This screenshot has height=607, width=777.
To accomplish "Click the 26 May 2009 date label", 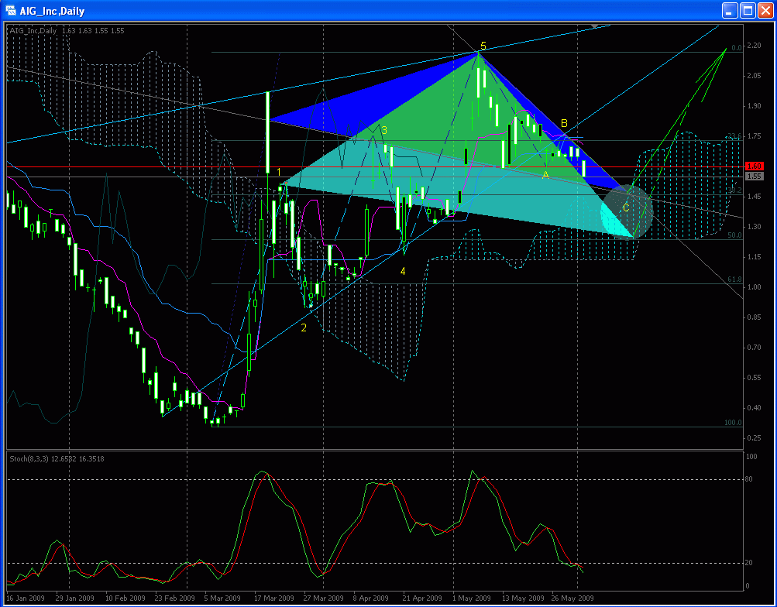I will click(572, 598).
